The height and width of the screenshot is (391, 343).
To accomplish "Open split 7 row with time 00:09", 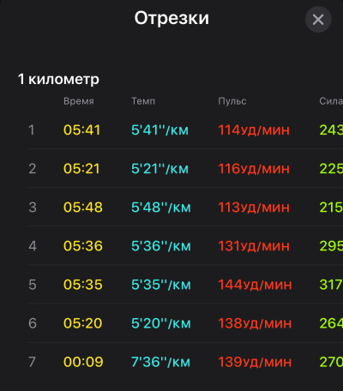I will click(185, 362).
